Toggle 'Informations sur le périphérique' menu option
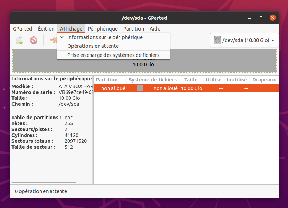Image resolution: width=288 pixels, height=208 pixels. [x=113, y=37]
